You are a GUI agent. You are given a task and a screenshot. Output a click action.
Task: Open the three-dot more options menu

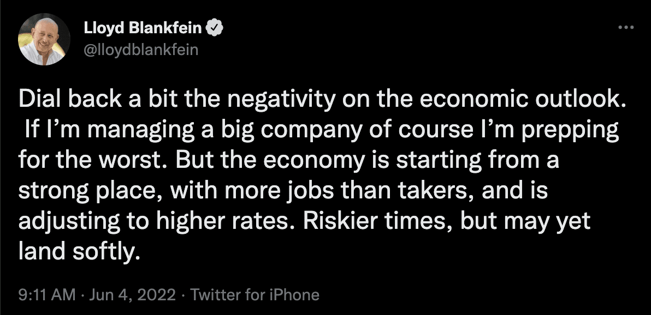[x=622, y=27]
